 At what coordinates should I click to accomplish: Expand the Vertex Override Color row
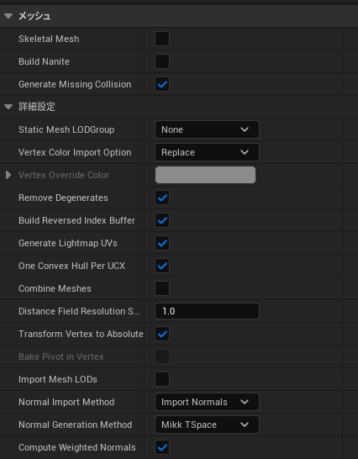tap(8, 175)
